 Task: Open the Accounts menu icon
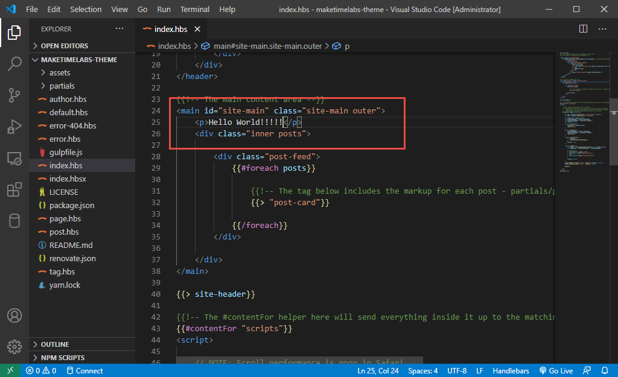(14, 315)
